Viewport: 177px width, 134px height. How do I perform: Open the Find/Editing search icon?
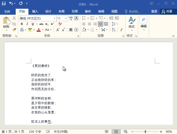click(x=143, y=19)
